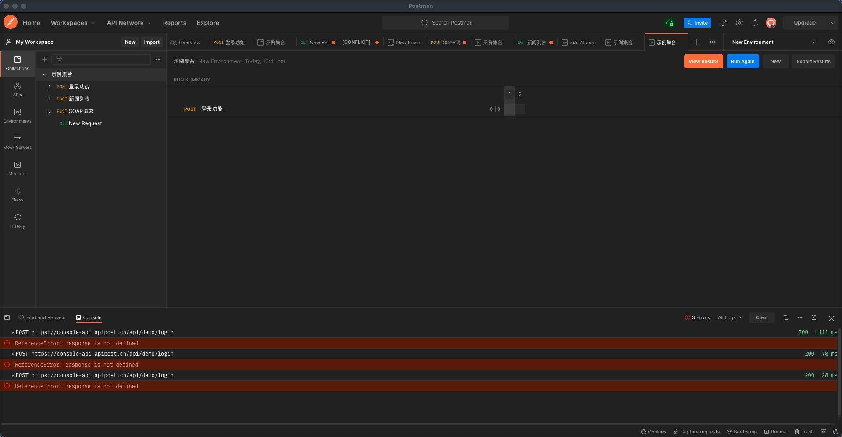Open a new tab with plus icon
The width and height of the screenshot is (842, 437).
click(697, 42)
